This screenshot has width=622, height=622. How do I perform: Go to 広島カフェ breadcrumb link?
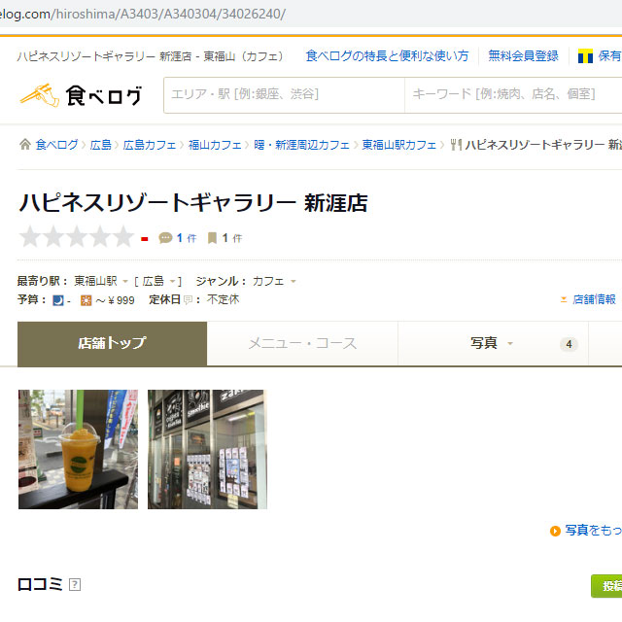150,145
